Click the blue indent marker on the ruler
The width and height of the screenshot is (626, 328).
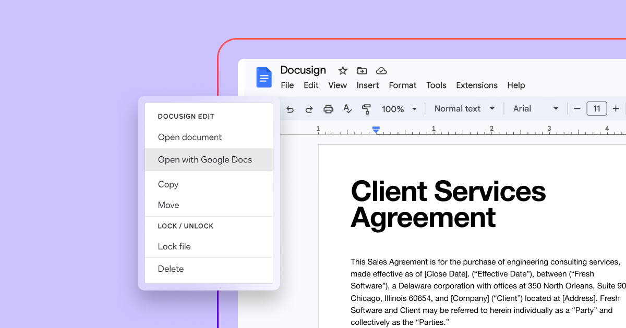click(376, 130)
